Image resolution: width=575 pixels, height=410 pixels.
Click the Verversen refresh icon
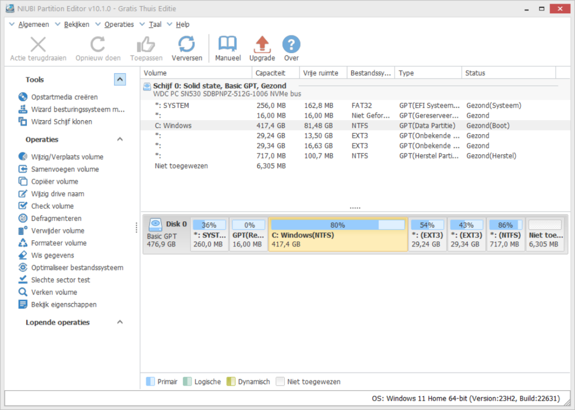[x=186, y=45]
